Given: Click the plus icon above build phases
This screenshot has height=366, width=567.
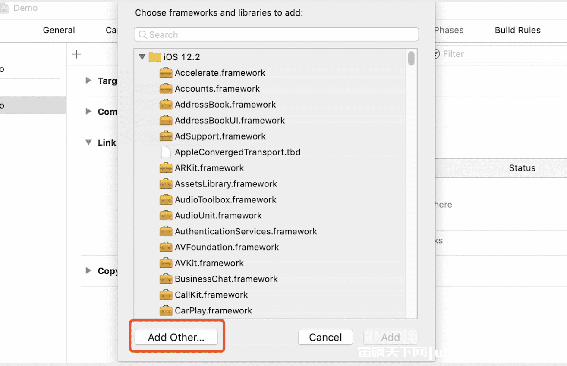Looking at the screenshot, I should 76,54.
